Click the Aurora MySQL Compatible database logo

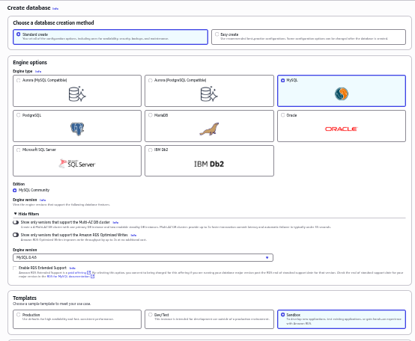pyautogui.click(x=77, y=94)
